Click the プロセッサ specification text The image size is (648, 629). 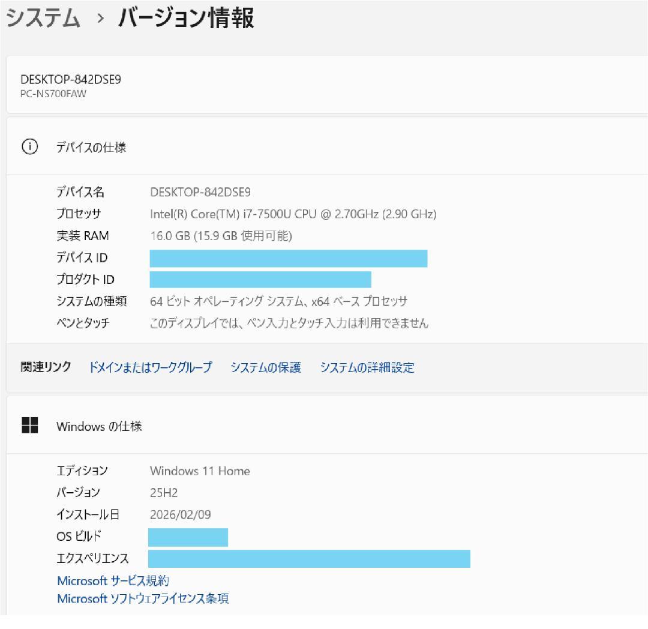pyautogui.click(x=292, y=214)
